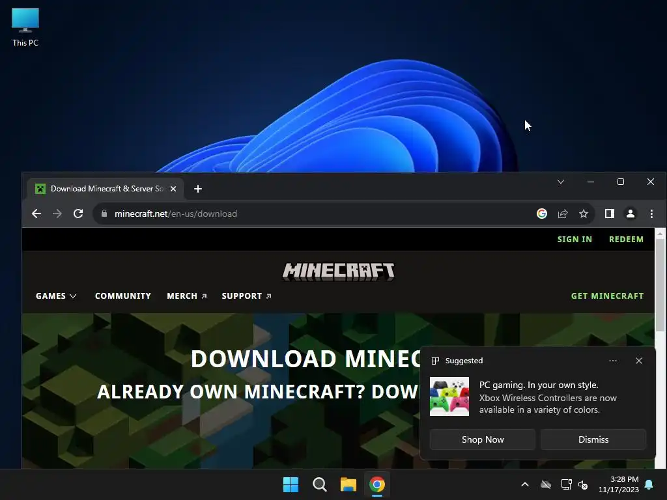View site information via lock icon
Screen dimensions: 667x500
[x=104, y=214]
